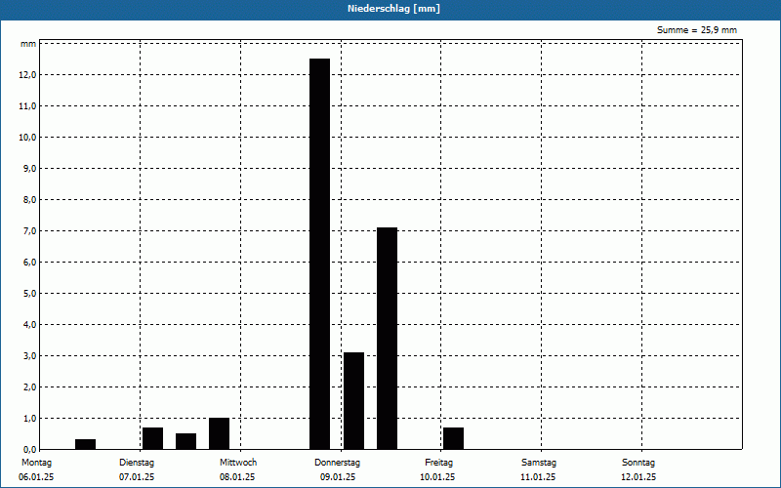781x488 pixels.
Task: Click the '9,0' y-axis value
Action: pos(29,168)
